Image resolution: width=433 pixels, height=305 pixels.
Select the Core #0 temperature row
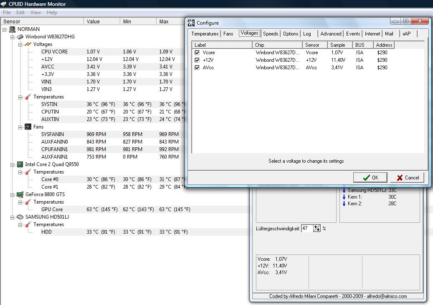click(x=112, y=179)
